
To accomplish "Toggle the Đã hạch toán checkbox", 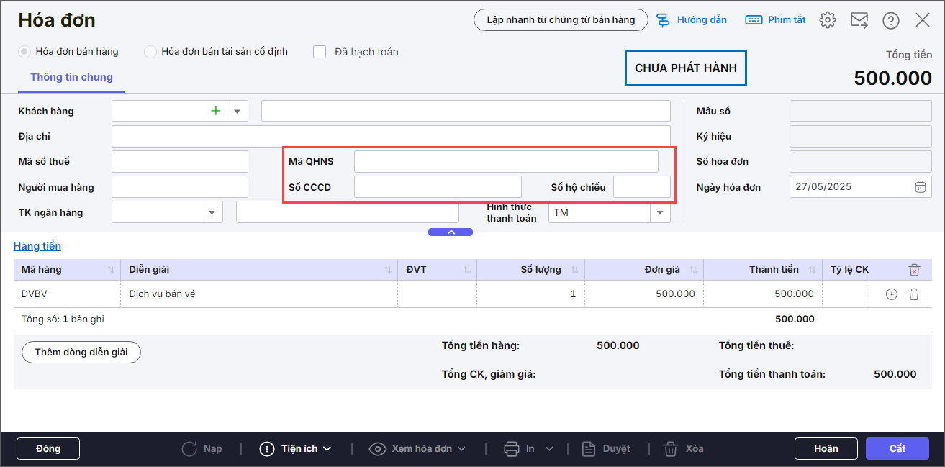I will coord(320,52).
